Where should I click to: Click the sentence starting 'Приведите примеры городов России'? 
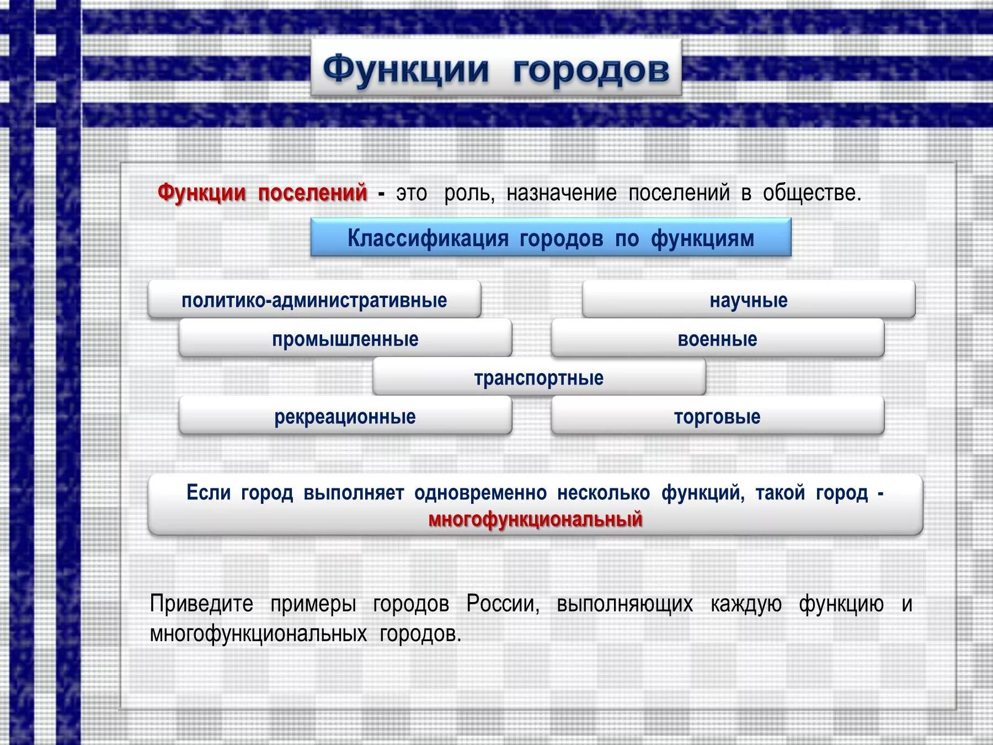pos(531,619)
